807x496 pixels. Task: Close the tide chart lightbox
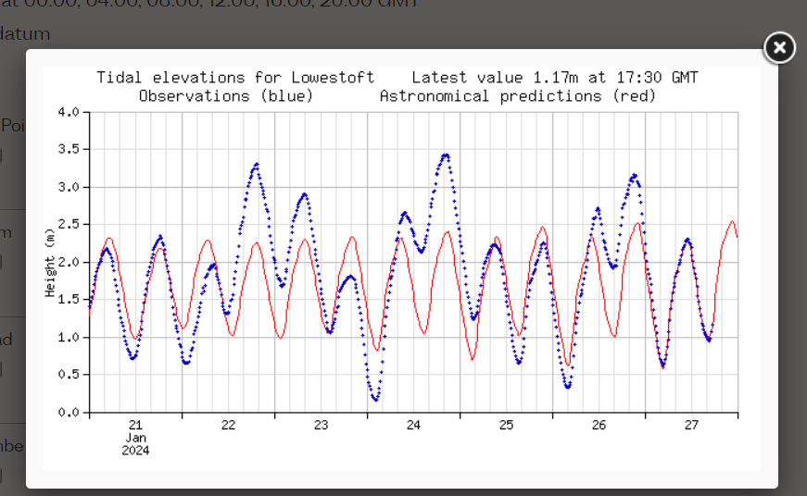[779, 47]
